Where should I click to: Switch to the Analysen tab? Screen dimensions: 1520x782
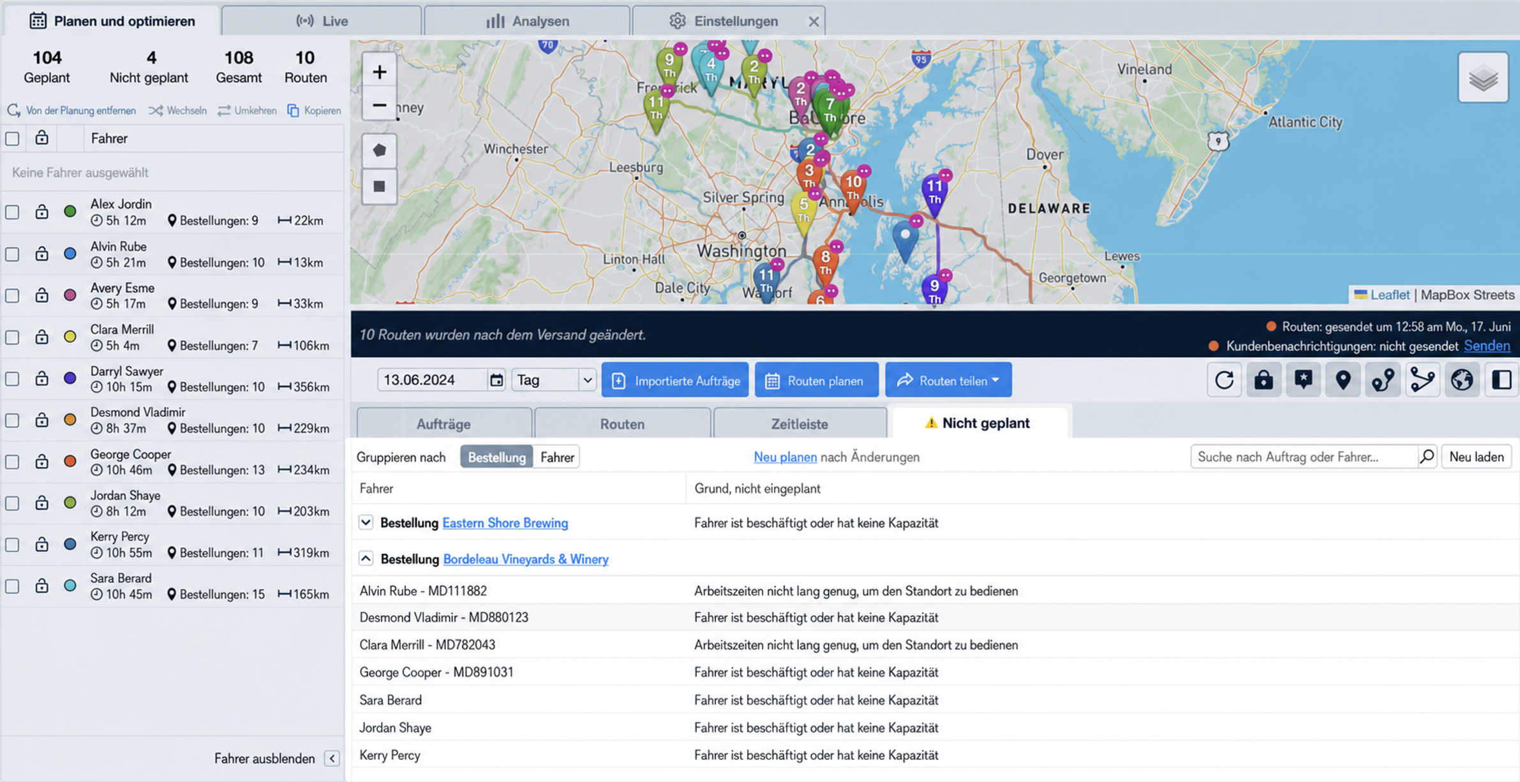(x=527, y=21)
